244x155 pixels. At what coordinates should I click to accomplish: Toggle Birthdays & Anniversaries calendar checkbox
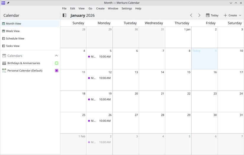pyautogui.click(x=56, y=63)
